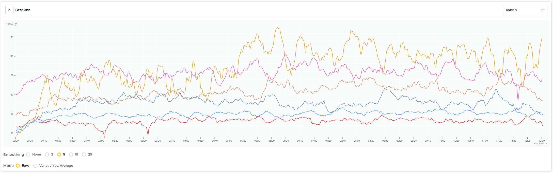Click the 09:00 duration tick label
Image resolution: width=553 pixels, height=173 pixels.
pos(400,141)
